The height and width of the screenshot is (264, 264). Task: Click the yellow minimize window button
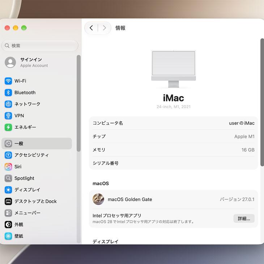pos(16,28)
